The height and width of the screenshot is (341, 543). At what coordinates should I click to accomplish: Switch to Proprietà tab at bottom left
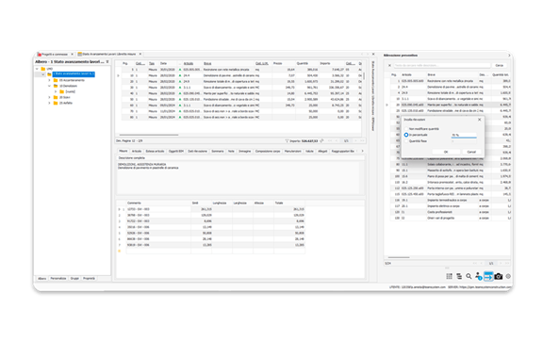(x=89, y=278)
